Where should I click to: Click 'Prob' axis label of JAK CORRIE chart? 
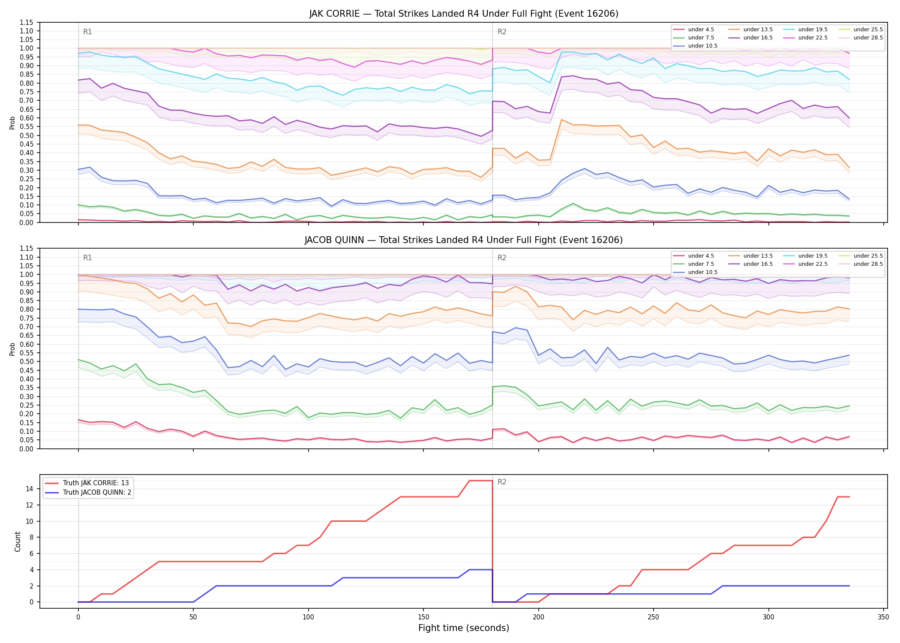[12, 123]
